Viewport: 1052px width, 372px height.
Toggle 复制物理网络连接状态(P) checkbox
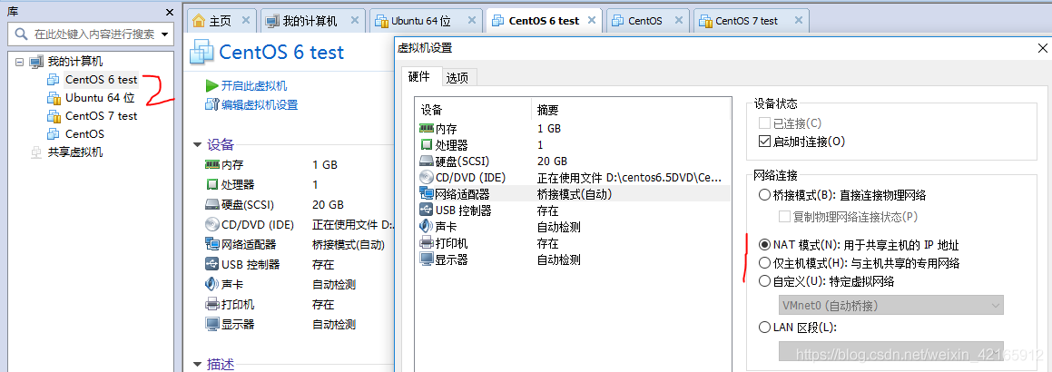click(x=784, y=217)
